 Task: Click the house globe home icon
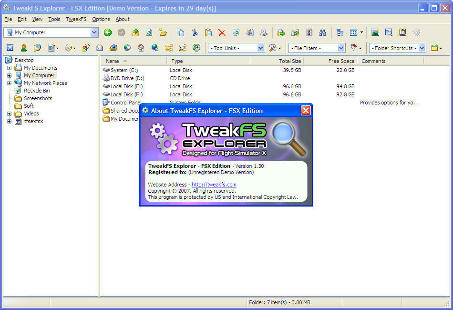pos(141,48)
